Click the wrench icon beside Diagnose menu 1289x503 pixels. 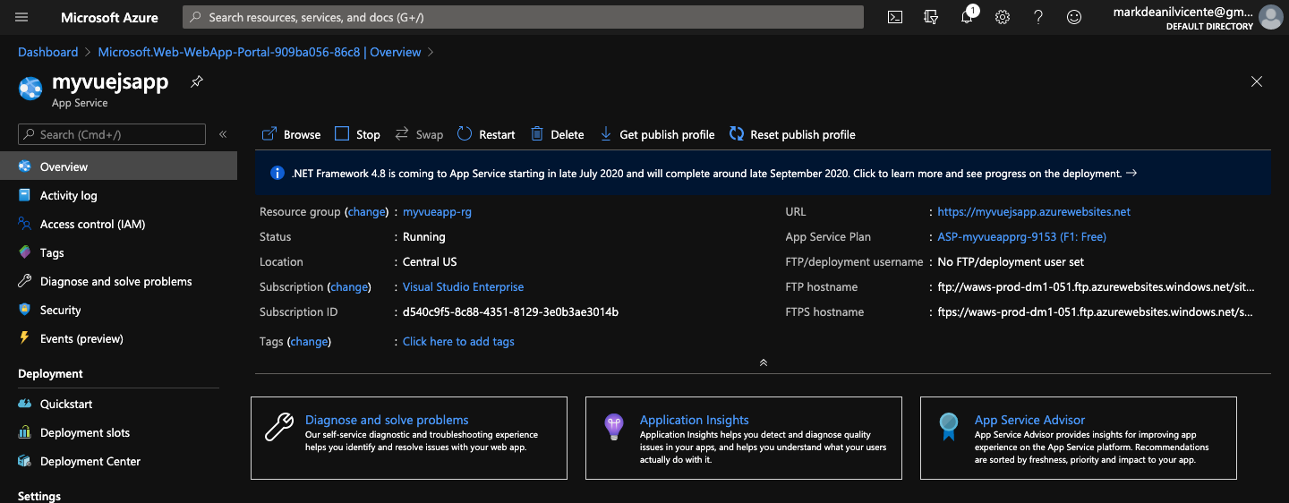24,281
